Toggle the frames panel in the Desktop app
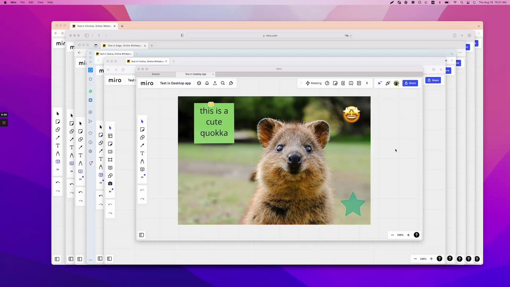The height and width of the screenshot is (287, 510). [x=141, y=235]
